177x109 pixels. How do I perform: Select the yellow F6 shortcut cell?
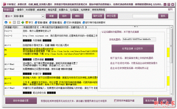pos(13,50)
